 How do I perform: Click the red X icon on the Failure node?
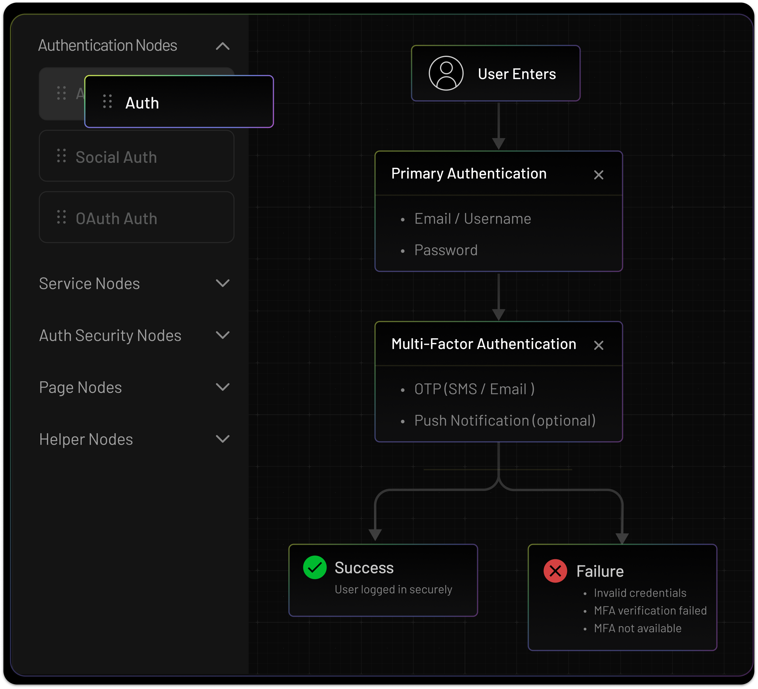point(556,571)
